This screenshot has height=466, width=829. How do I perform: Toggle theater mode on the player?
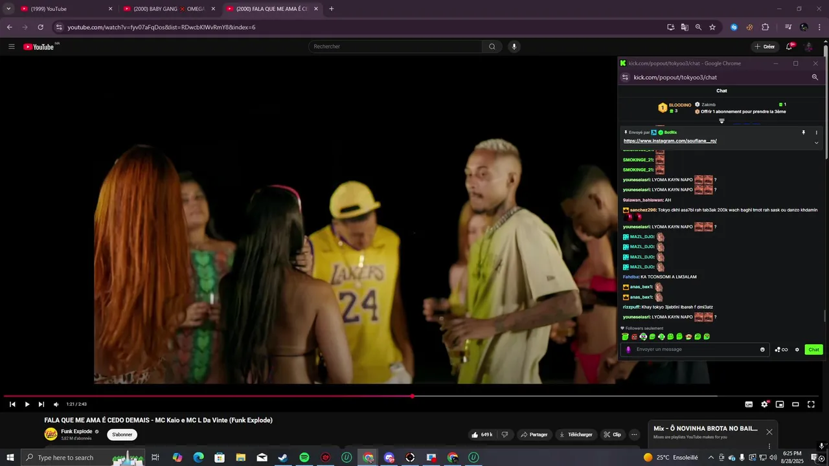tap(795, 405)
